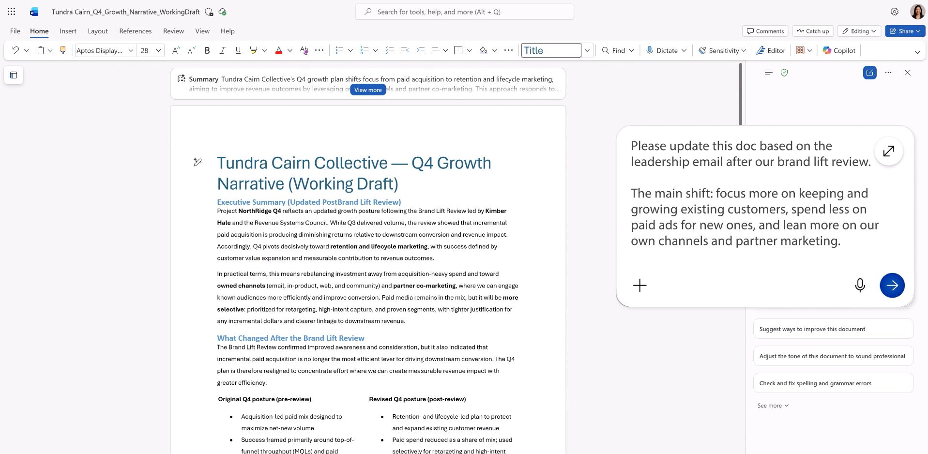
Task: Toggle the navigation pane icon
Action: pos(14,75)
